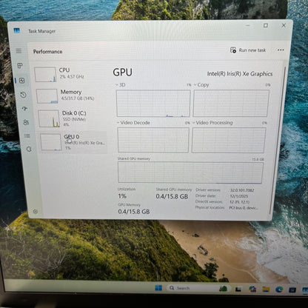Click the Physical location PCI bus value

point(243,208)
